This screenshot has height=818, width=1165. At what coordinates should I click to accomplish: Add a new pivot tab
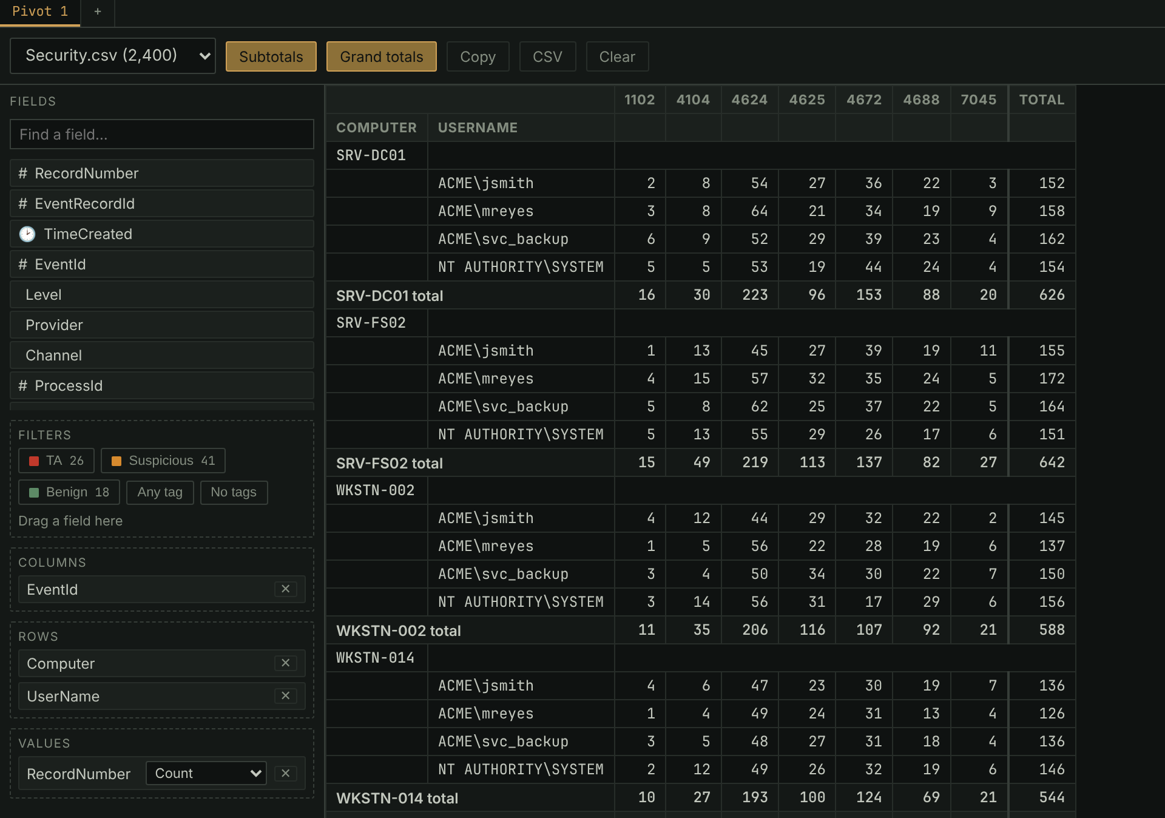(97, 12)
